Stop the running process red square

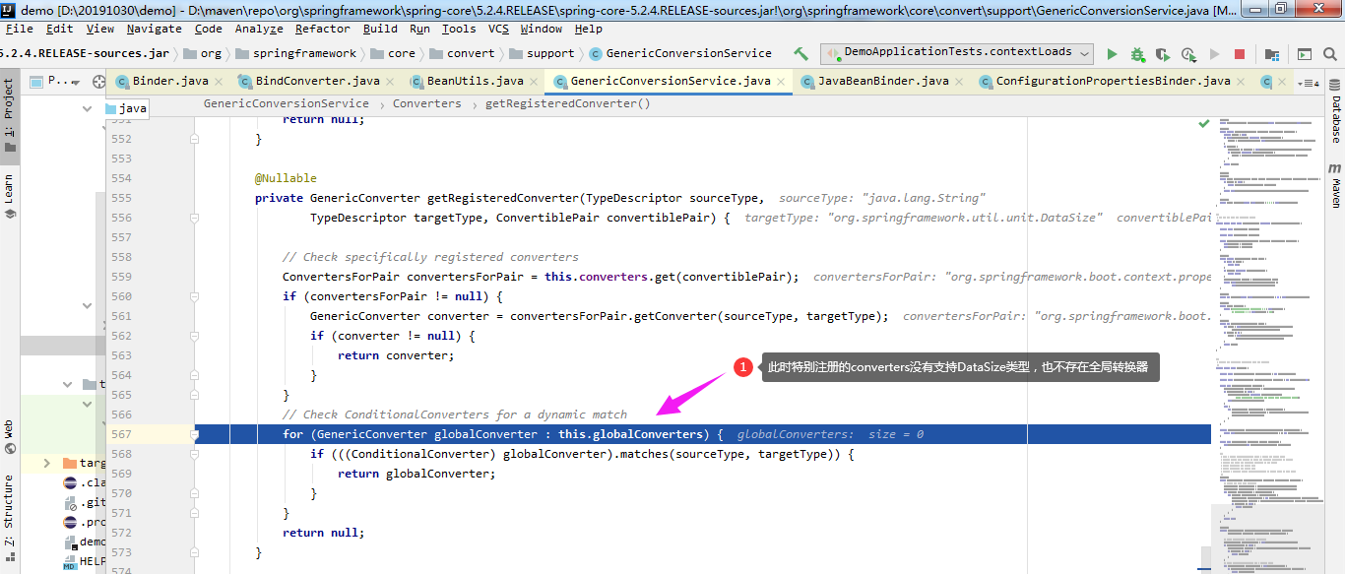(x=1240, y=54)
